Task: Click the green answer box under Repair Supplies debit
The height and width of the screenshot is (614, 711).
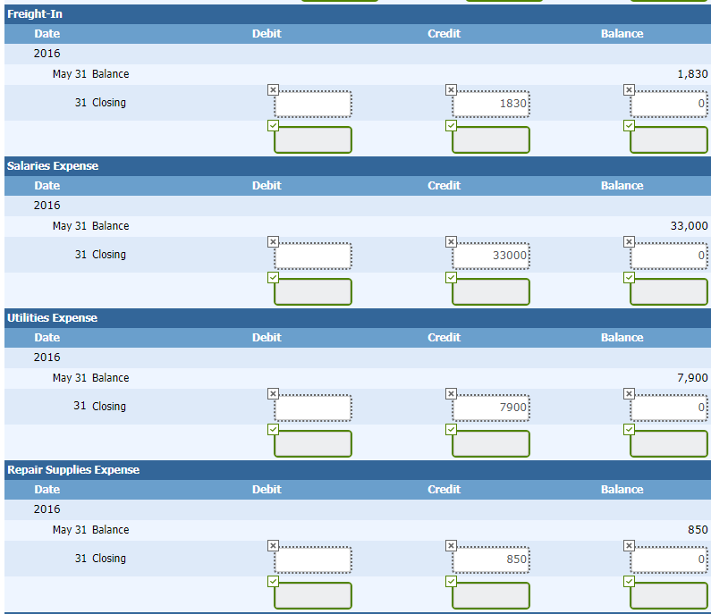Action: tap(313, 595)
